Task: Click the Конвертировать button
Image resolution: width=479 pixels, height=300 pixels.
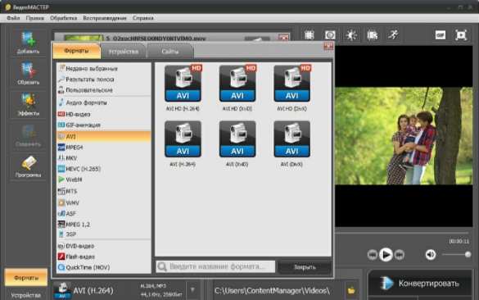Action: 420,284
